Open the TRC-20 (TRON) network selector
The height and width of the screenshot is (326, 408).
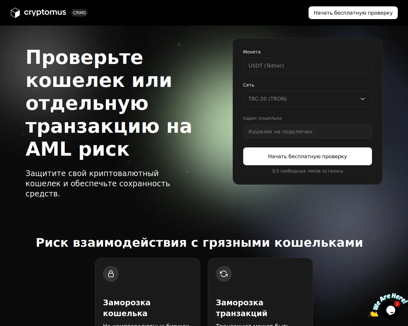(x=300, y=99)
